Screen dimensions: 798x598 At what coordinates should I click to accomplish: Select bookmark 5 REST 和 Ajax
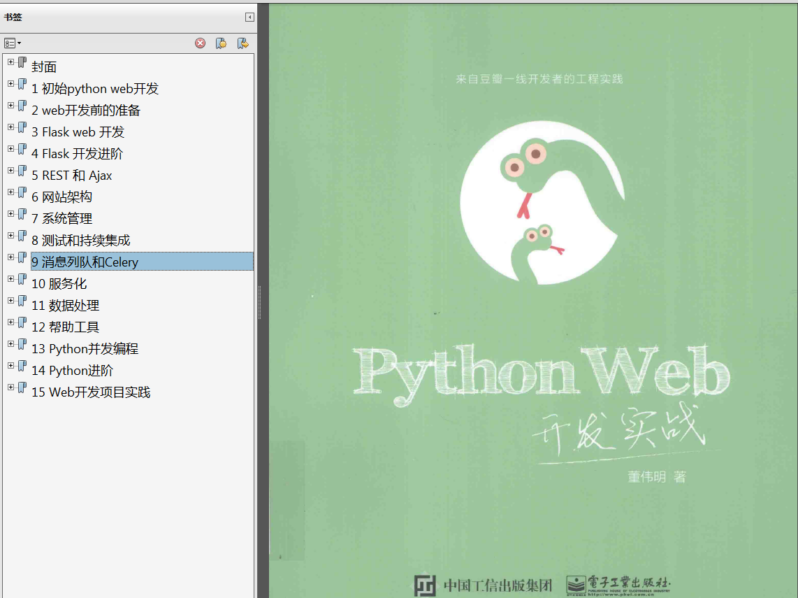[x=72, y=176]
